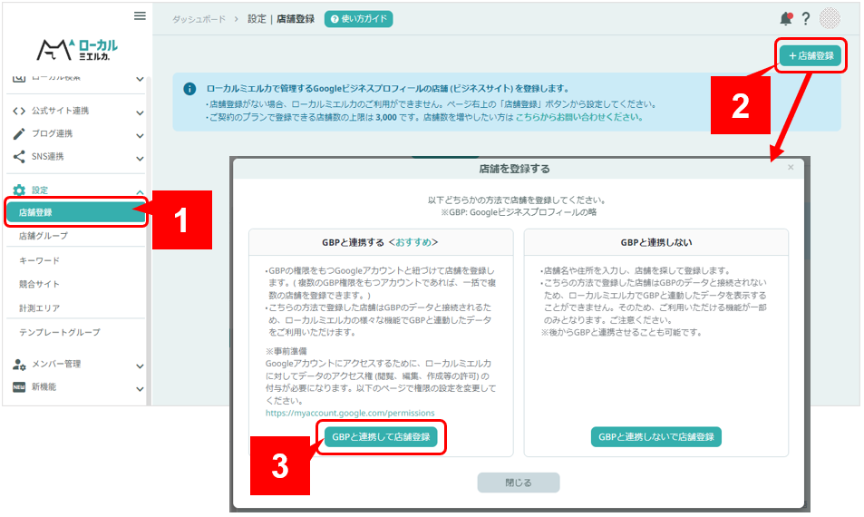Collapse the 設定 section chevron
Viewport: 864px width, 517px height.
[x=140, y=191]
